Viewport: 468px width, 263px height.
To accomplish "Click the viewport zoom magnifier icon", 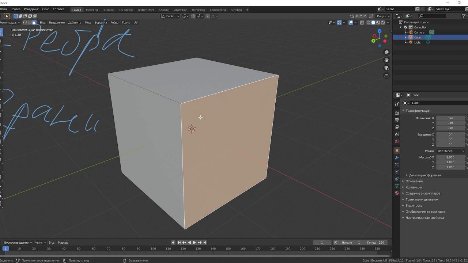I will click(386, 53).
